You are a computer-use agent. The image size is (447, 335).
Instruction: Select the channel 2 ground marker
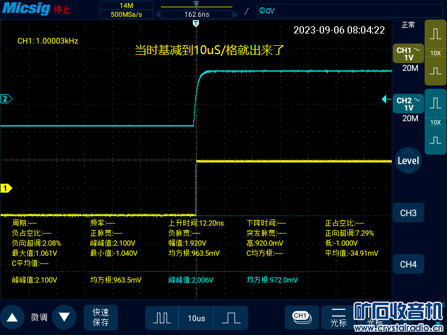pyautogui.click(x=6, y=99)
